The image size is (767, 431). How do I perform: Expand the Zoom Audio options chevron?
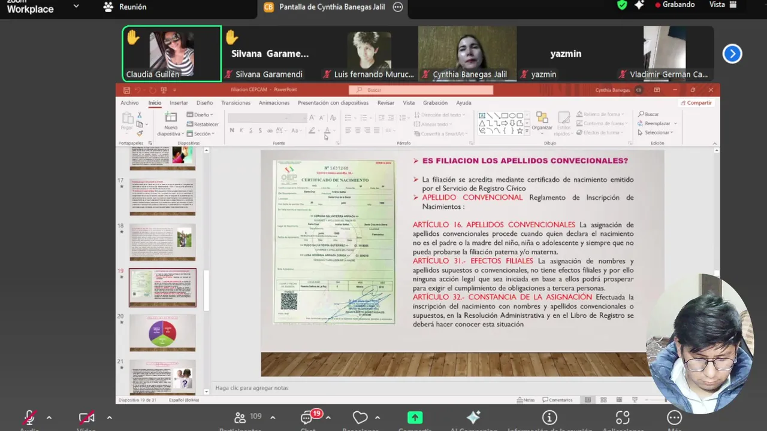[49, 417]
